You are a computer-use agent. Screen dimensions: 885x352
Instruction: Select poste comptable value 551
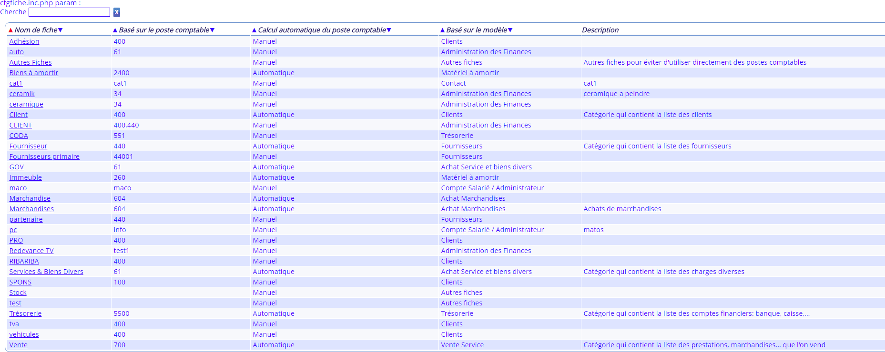[x=120, y=136]
